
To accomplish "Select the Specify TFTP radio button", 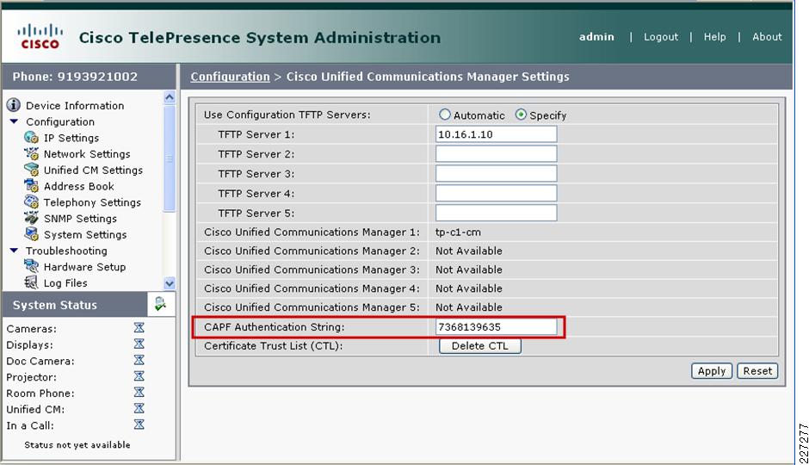I will point(521,115).
